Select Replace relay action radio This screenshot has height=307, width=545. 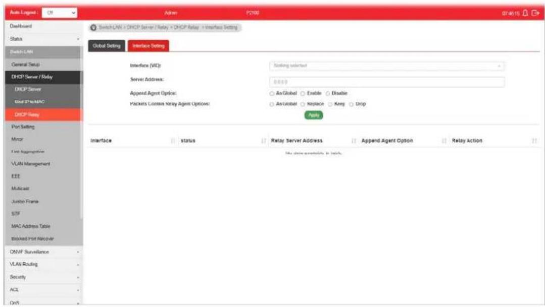click(x=303, y=104)
